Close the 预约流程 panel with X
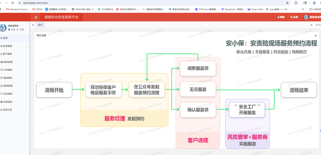321x155 pixels. (x=315, y=36)
